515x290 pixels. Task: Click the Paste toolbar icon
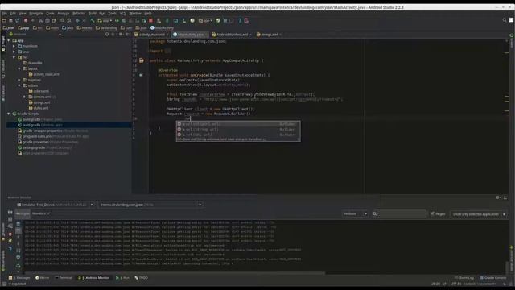click(54, 20)
